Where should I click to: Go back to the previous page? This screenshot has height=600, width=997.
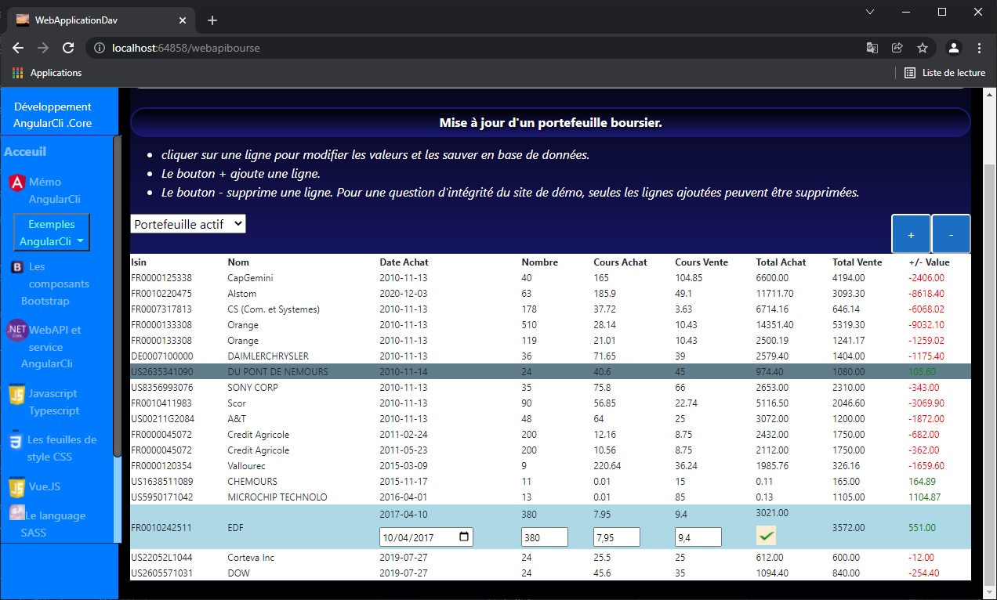click(x=18, y=48)
